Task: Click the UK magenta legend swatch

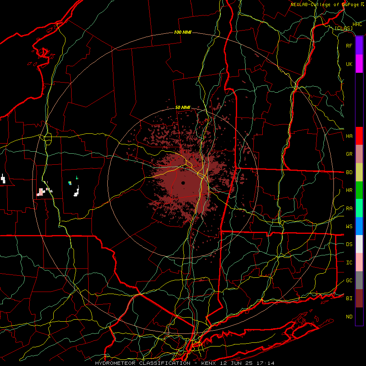Action: click(x=359, y=64)
